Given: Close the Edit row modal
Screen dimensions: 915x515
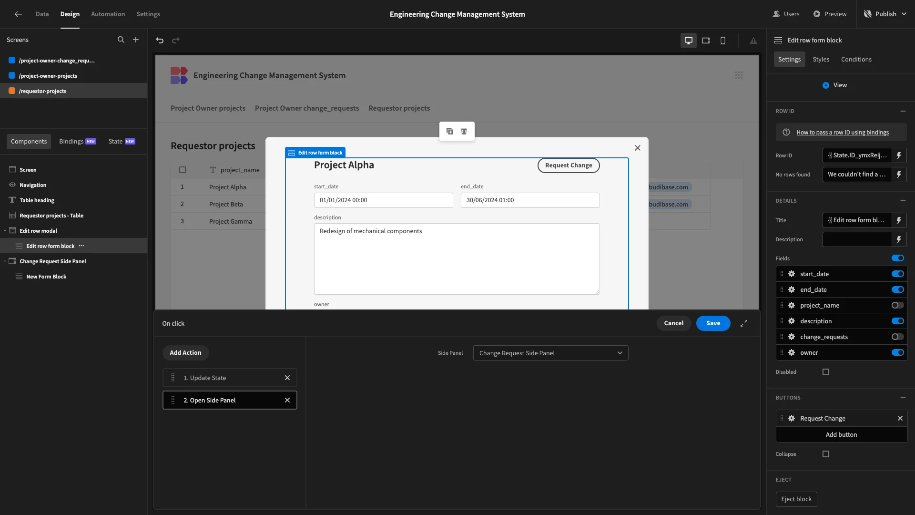Looking at the screenshot, I should [x=638, y=148].
